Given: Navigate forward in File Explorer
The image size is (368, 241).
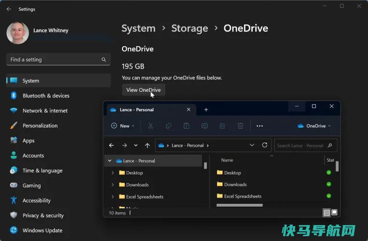Looking at the screenshot, I should point(124,146).
